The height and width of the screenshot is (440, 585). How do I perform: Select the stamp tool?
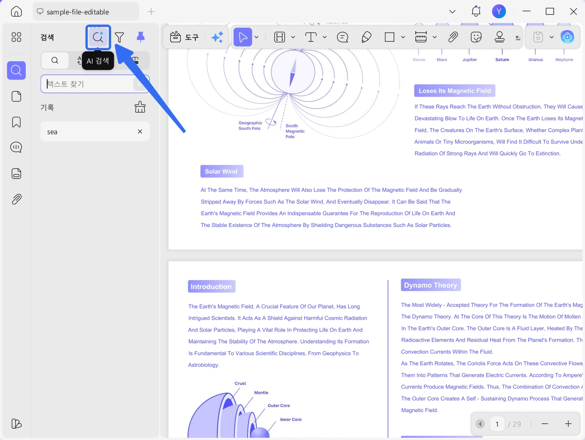click(x=500, y=37)
